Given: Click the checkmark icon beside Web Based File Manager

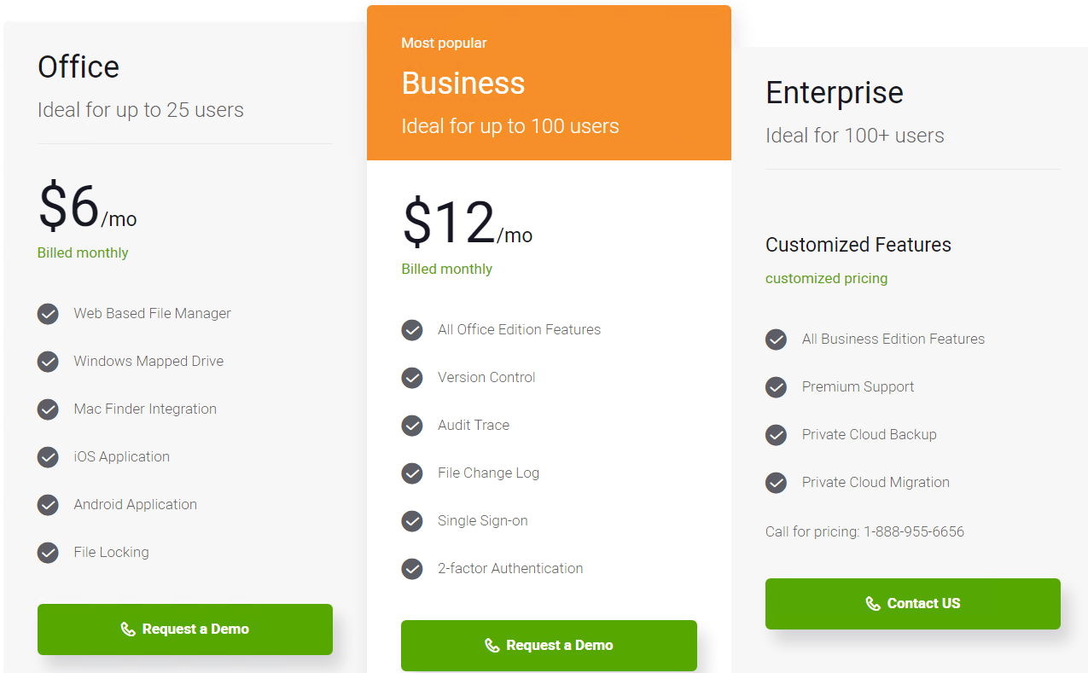Looking at the screenshot, I should pos(48,314).
